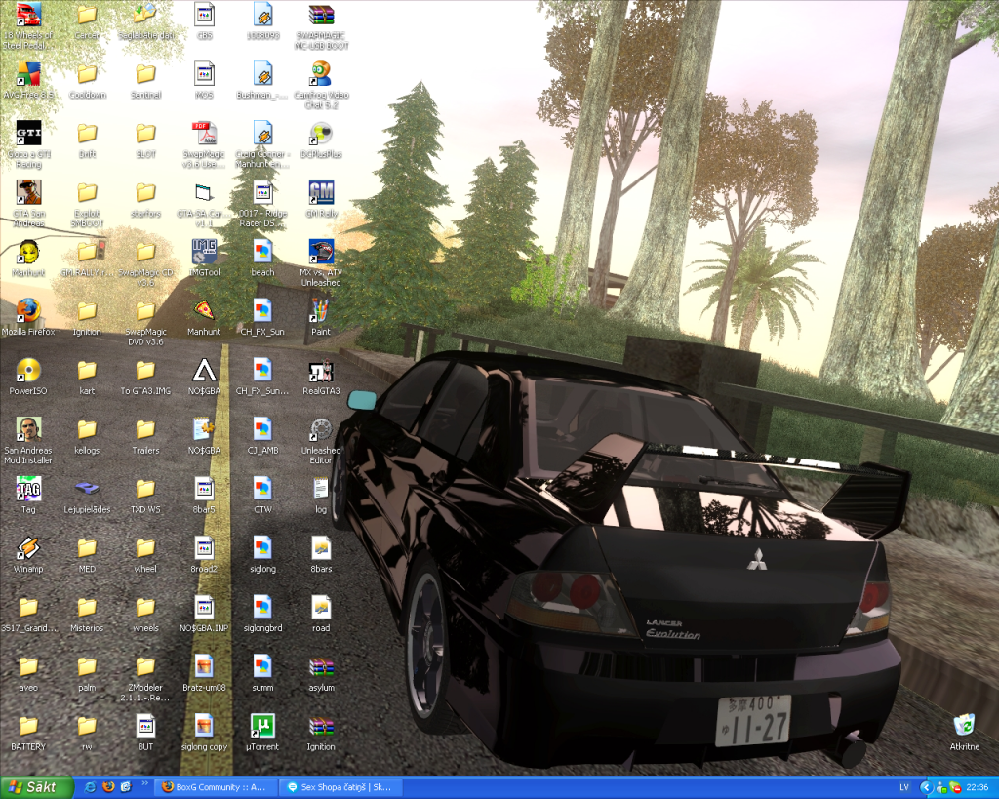Expand hidden Quick Launch items chevron
The height and width of the screenshot is (799, 999).
144,784
